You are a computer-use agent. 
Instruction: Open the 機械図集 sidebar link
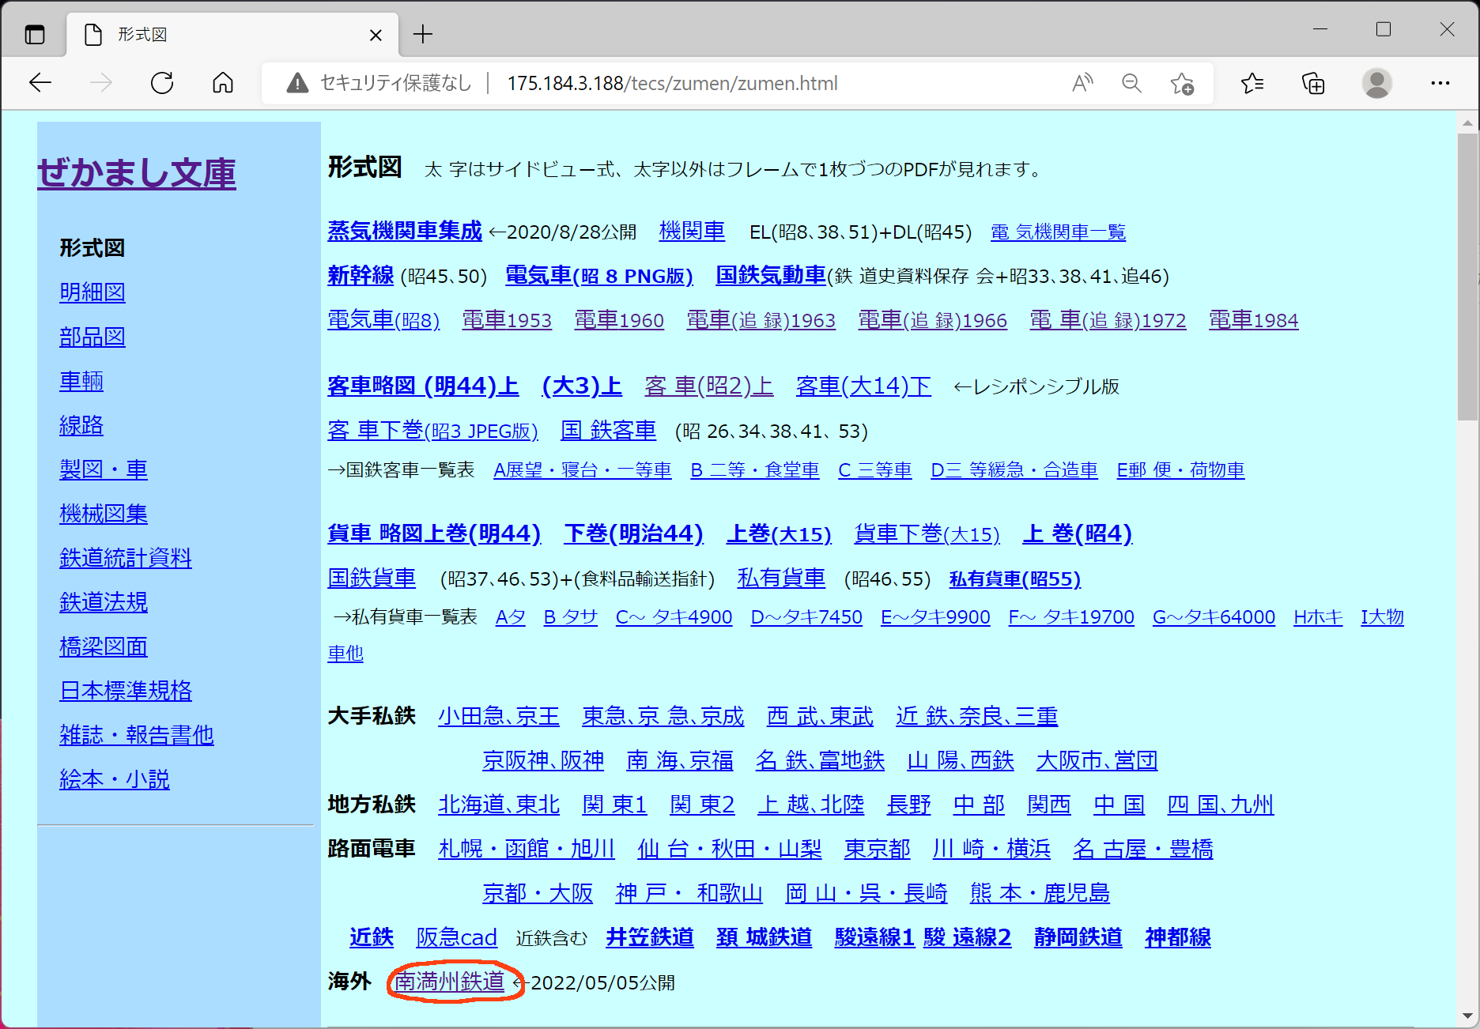[104, 514]
